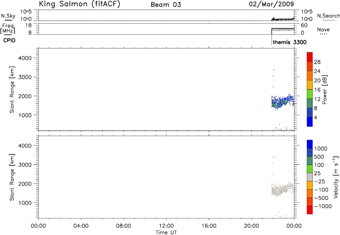Screen dimensions: 340x235
Task: Click the bright blue bottom Power colorbar segment
Action: pos(310,122)
